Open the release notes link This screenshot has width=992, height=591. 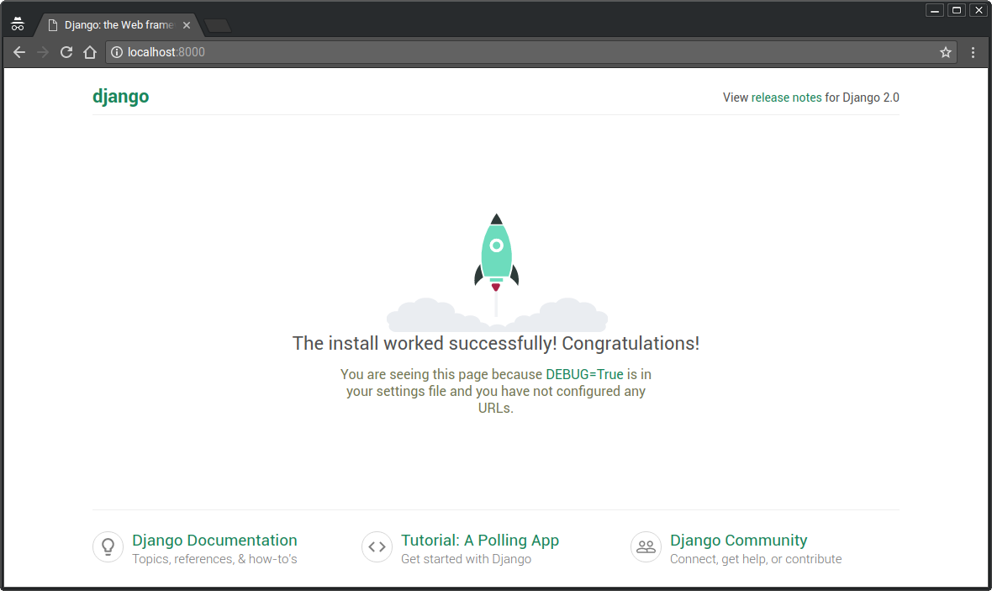(x=787, y=97)
